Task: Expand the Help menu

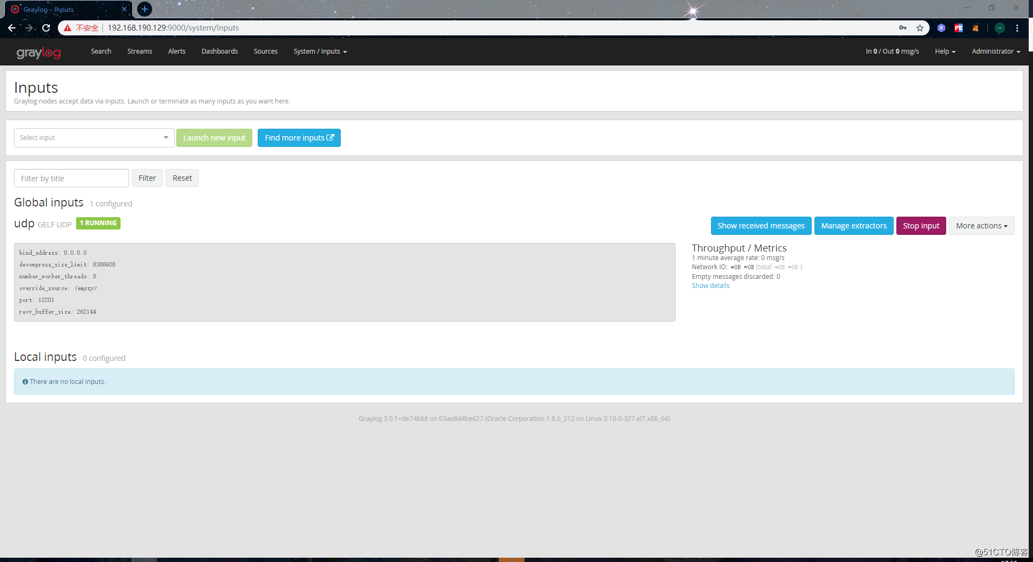Action: pos(945,51)
